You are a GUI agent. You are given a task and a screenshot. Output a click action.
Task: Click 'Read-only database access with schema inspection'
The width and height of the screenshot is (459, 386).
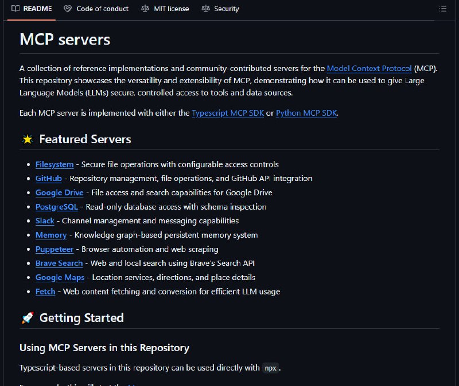click(x=176, y=207)
